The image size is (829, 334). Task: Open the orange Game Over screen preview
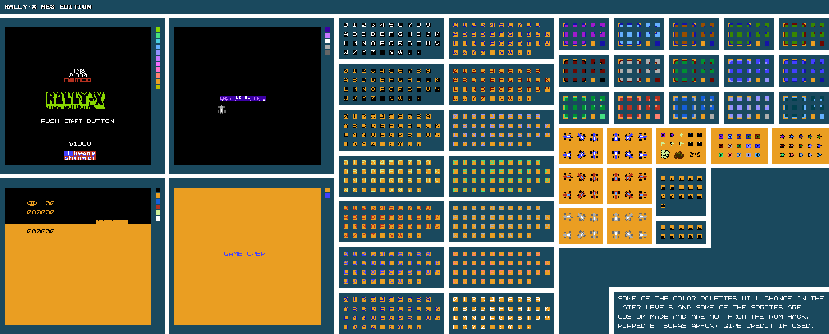tap(247, 256)
